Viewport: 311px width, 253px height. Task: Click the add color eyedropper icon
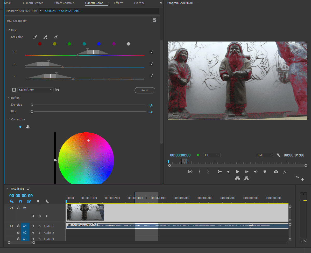pos(45,37)
